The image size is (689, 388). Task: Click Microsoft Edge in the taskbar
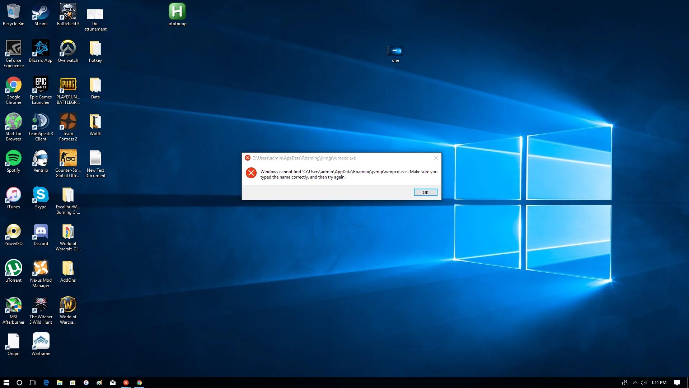[x=46, y=383]
